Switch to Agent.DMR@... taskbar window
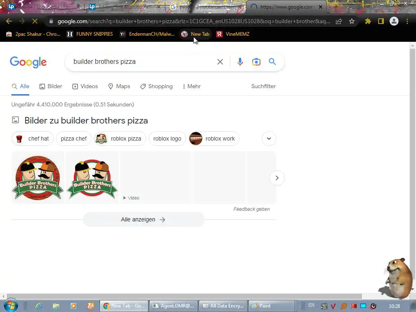 [x=173, y=306]
